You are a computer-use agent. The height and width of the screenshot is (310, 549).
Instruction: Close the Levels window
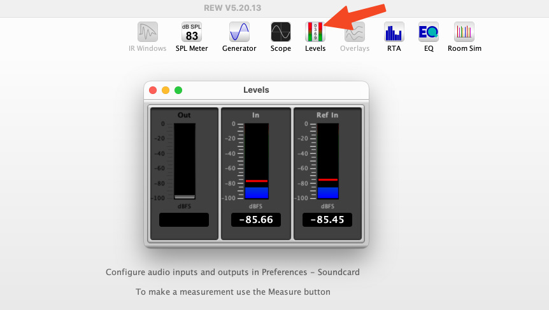click(153, 90)
